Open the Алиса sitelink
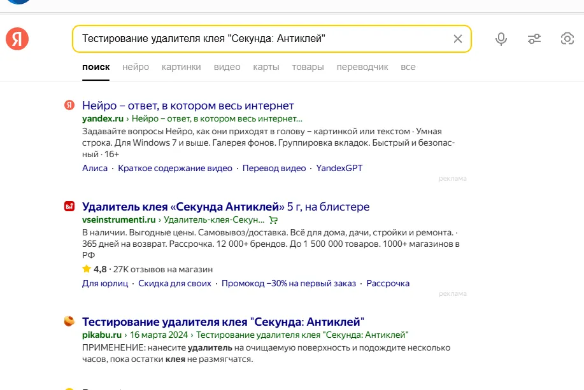This screenshot has height=390, width=584. 95,168
